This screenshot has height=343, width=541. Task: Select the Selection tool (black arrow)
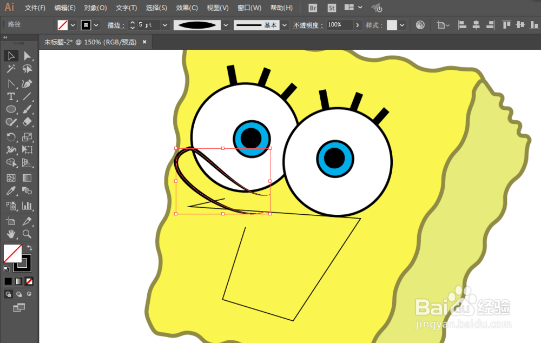[x=11, y=56]
